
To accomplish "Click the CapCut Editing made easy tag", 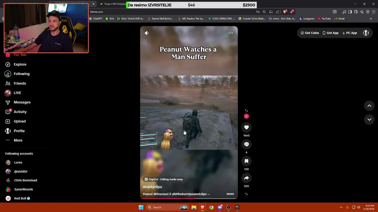I will [164, 179].
